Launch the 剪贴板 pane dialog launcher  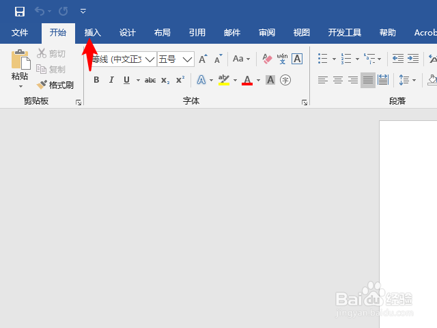[x=79, y=102]
